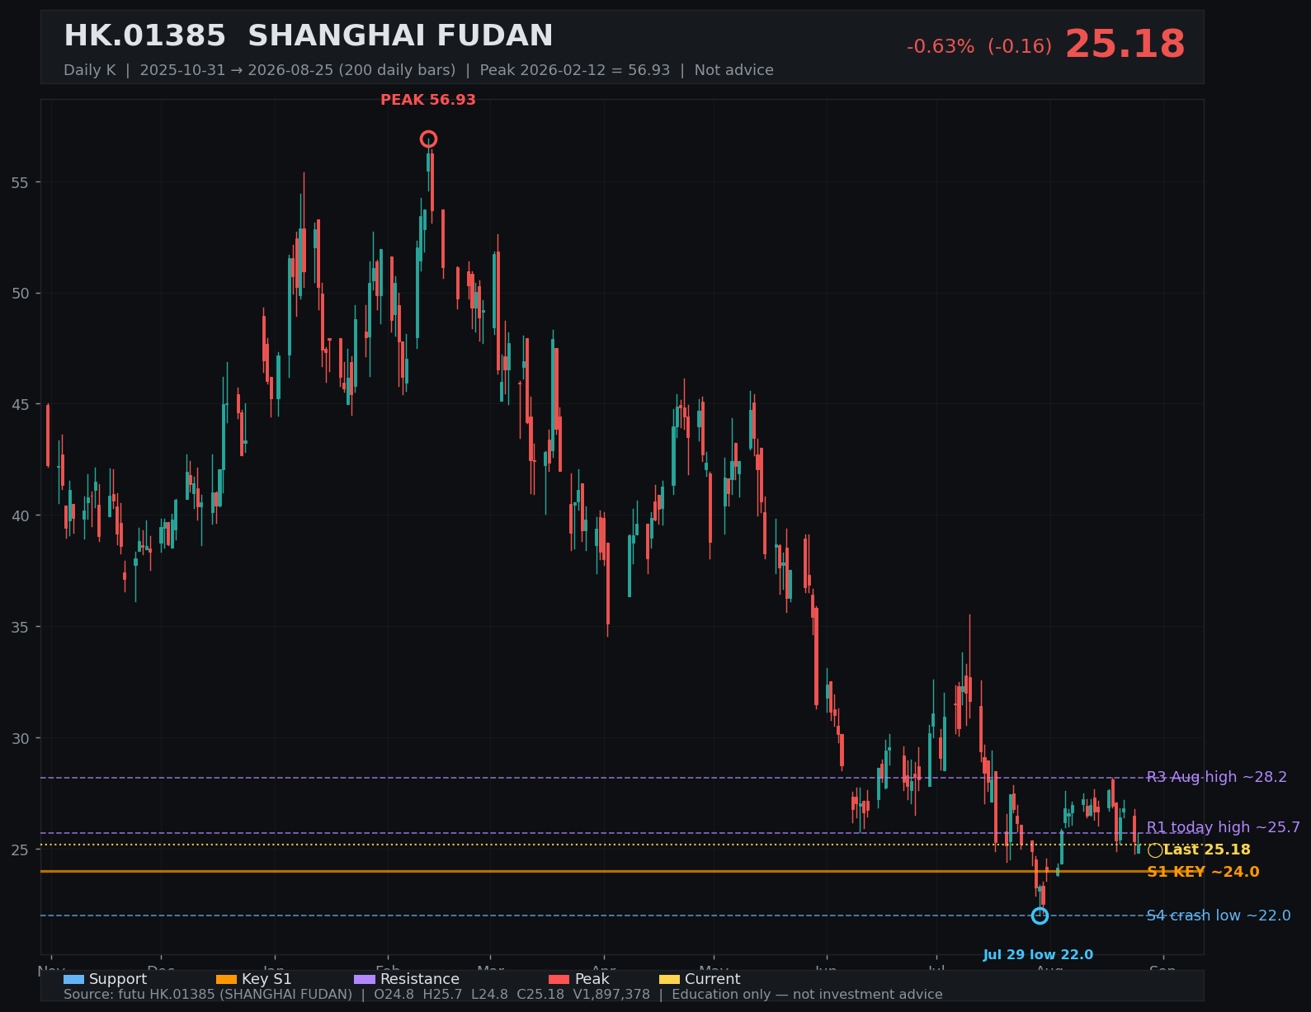This screenshot has width=1311, height=1012.
Task: Click the 'Source: futu HK.01385' footer line
Action: click(x=503, y=995)
